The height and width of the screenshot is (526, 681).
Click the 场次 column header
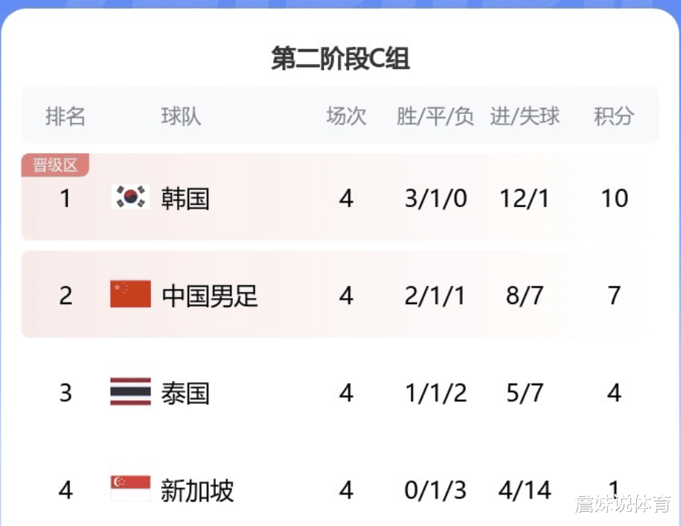tap(346, 116)
